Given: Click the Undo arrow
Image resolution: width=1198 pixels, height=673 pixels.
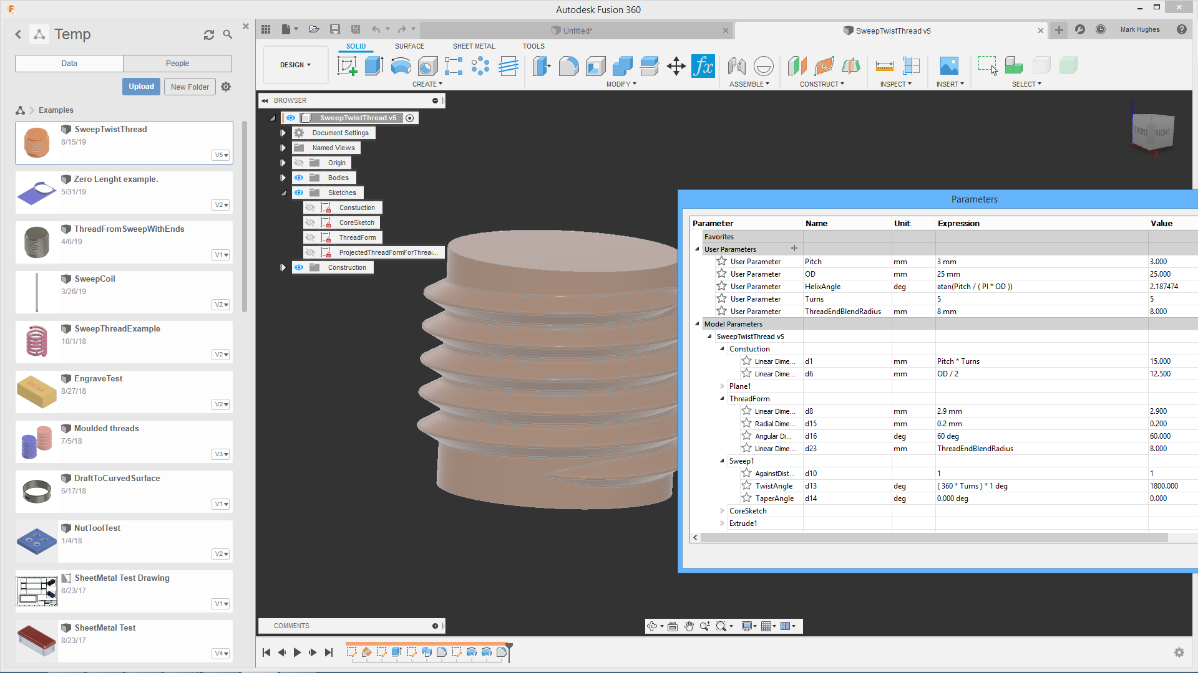Looking at the screenshot, I should [376, 29].
